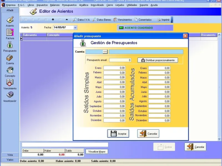Click the Presupuesto anual input field
The image size is (222, 166).
point(120,60)
